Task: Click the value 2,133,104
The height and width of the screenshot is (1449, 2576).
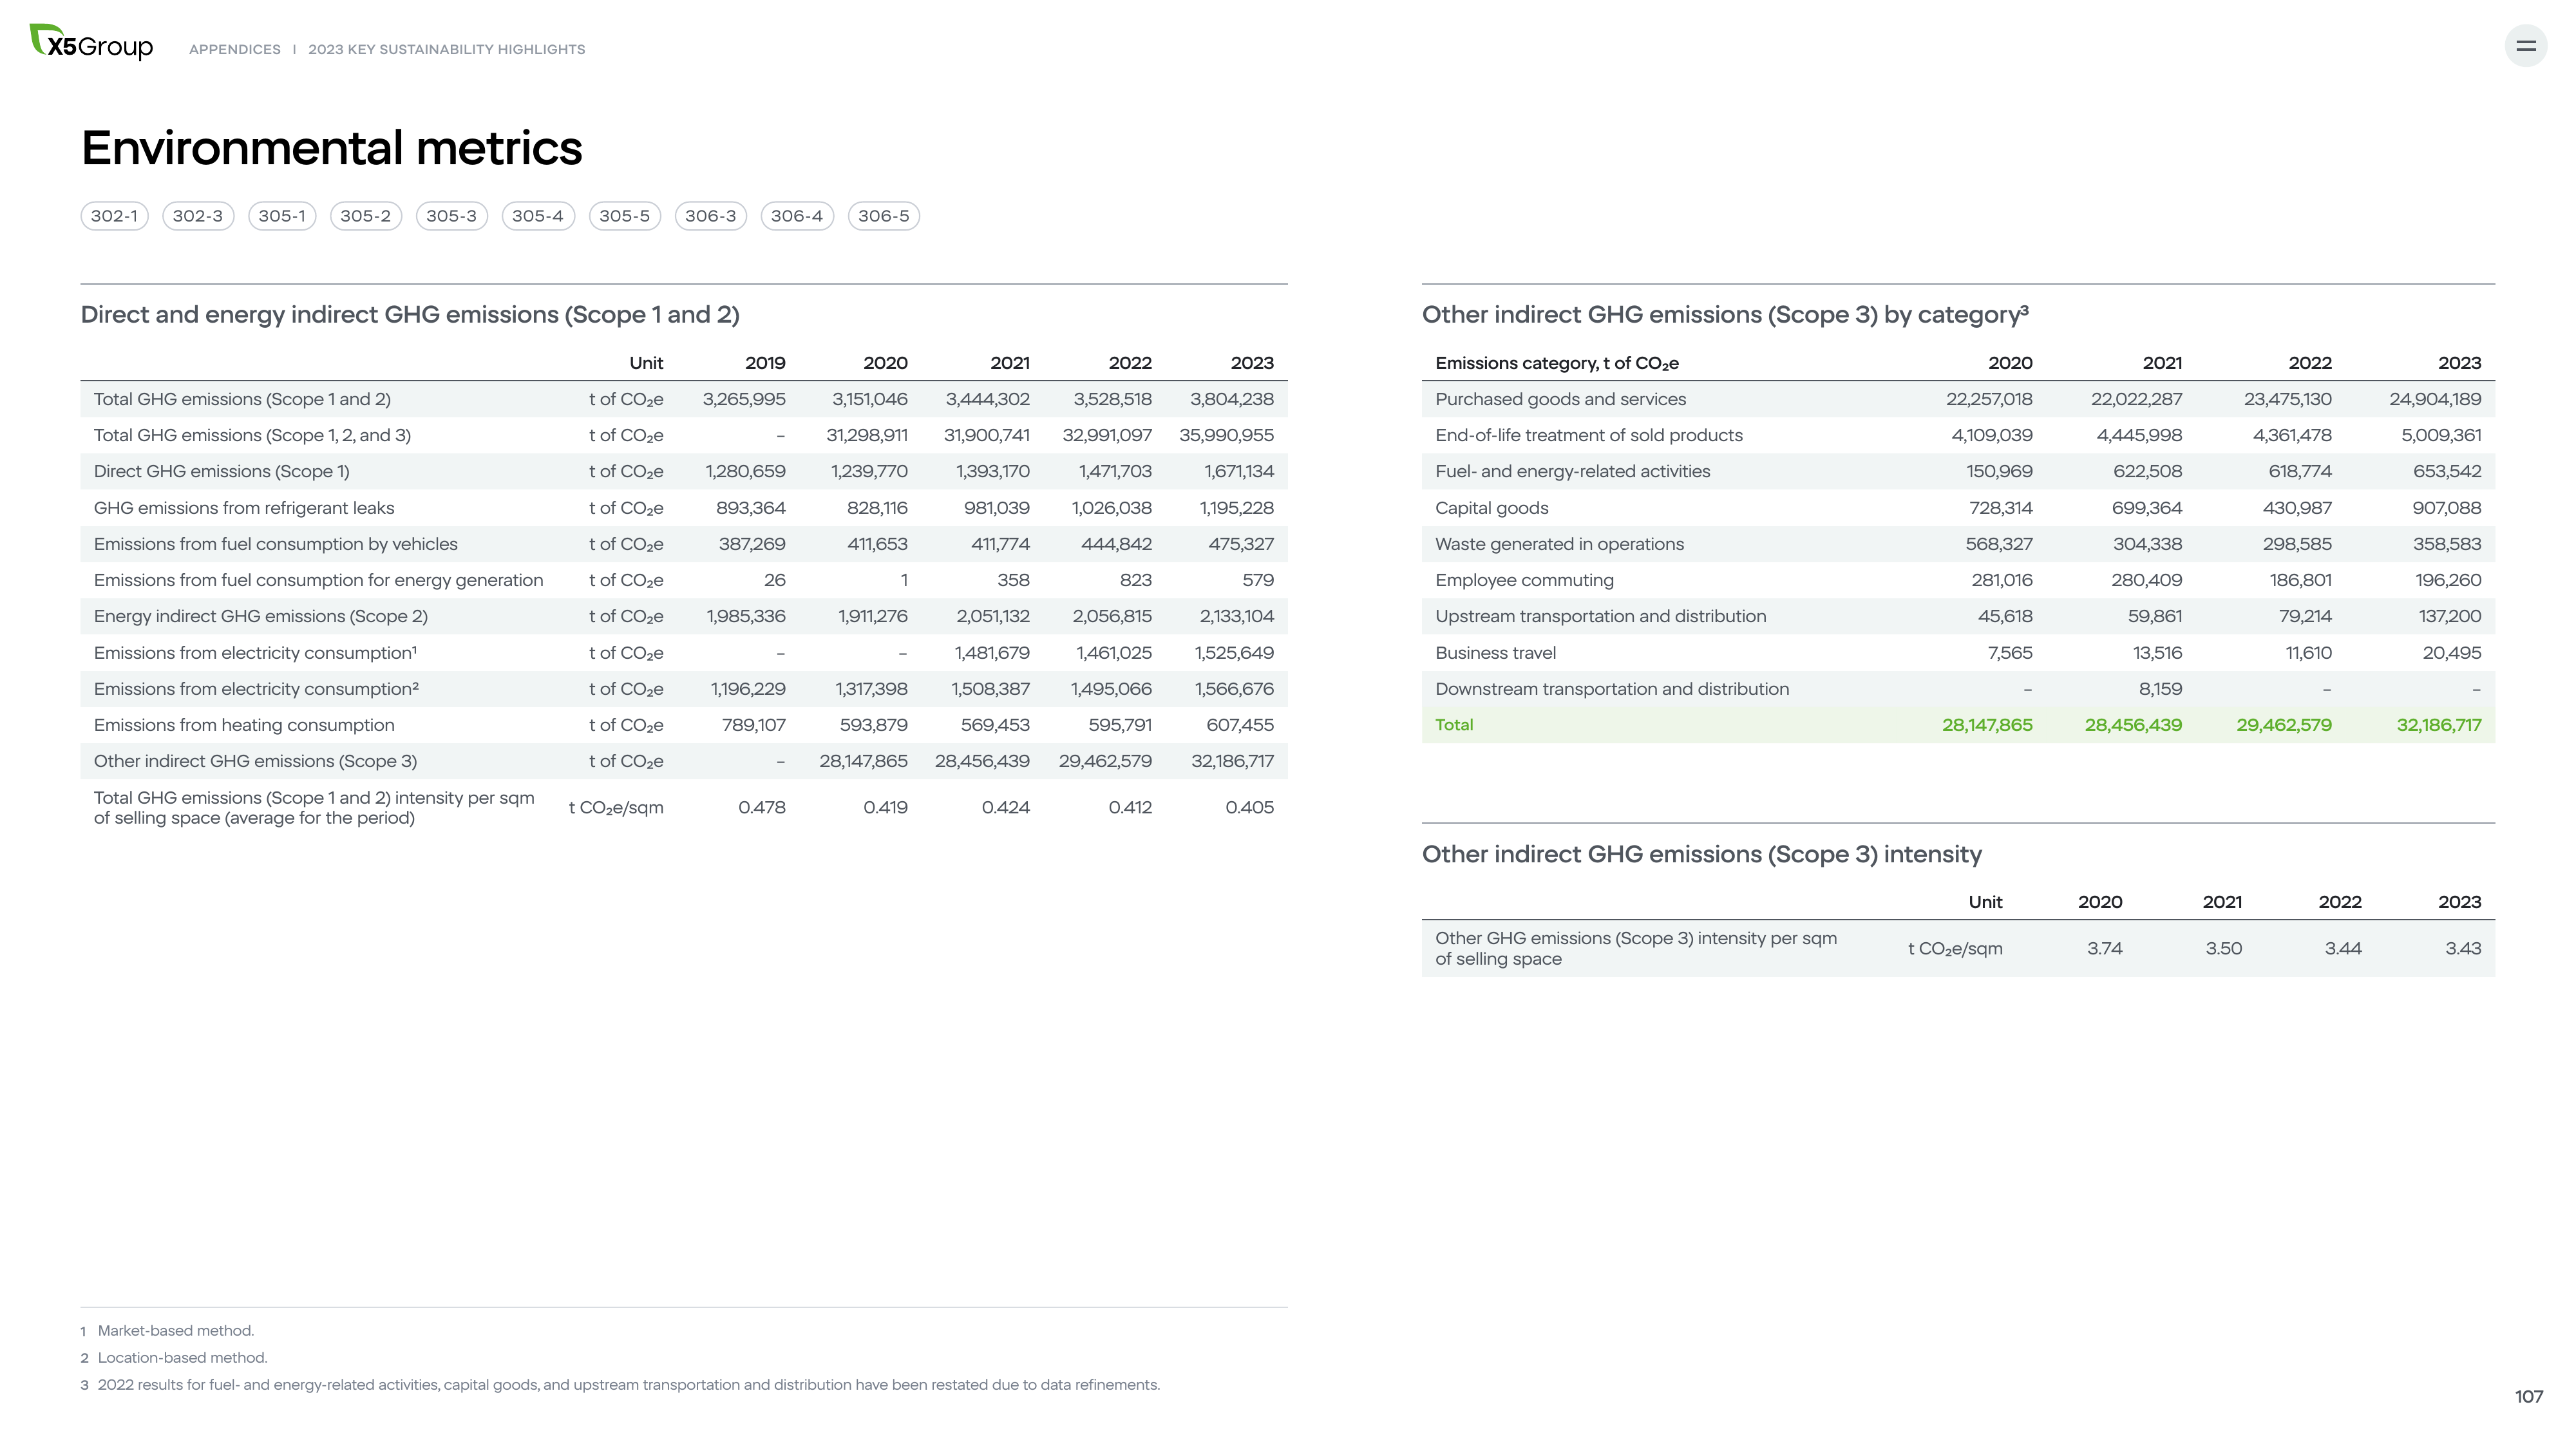Action: 1237,616
